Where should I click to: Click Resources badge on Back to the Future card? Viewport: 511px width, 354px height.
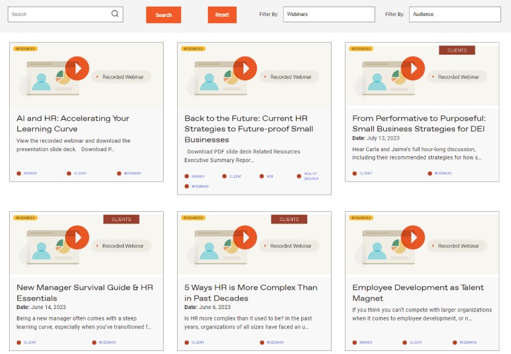click(193, 49)
